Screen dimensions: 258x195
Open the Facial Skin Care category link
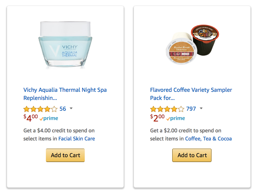77,139
